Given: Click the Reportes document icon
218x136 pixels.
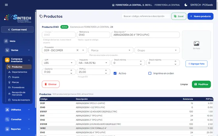Looking at the screenshot, I should click(x=7, y=129).
